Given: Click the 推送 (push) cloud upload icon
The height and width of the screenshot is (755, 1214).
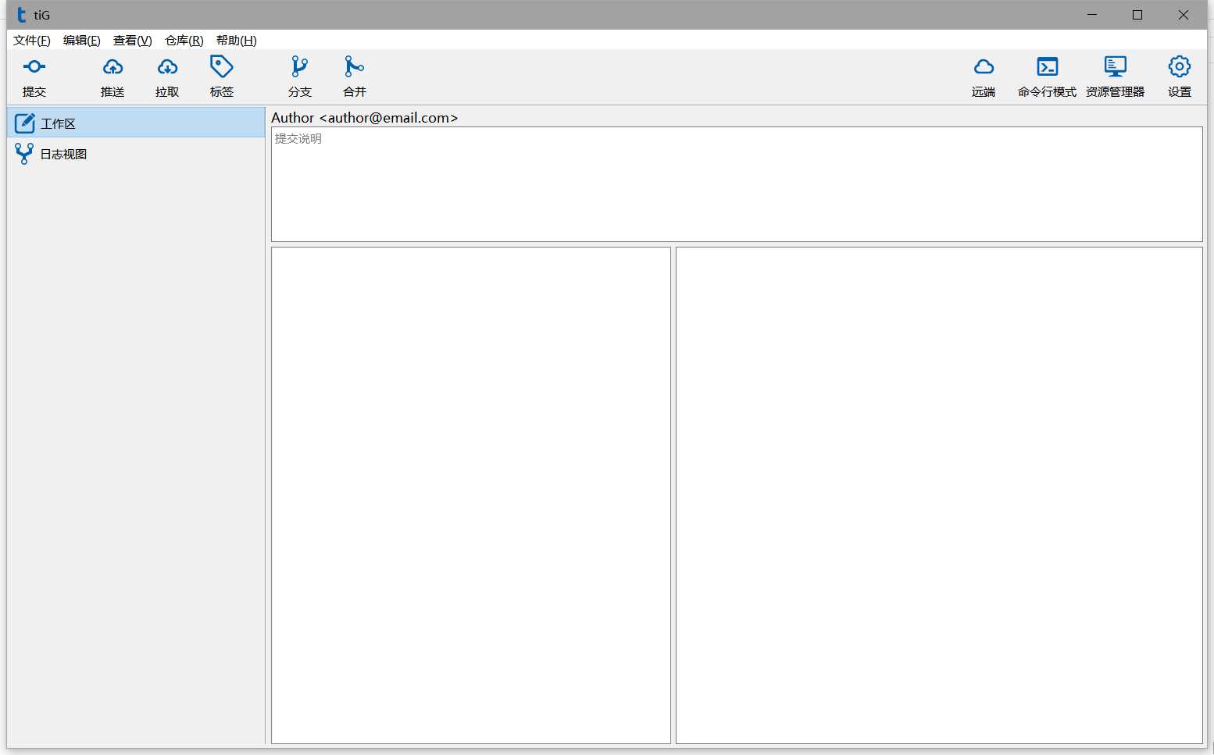Looking at the screenshot, I should pyautogui.click(x=112, y=67).
